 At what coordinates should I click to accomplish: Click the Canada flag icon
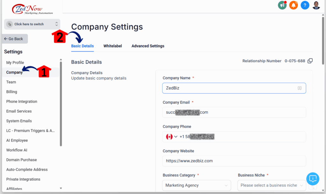169,137
